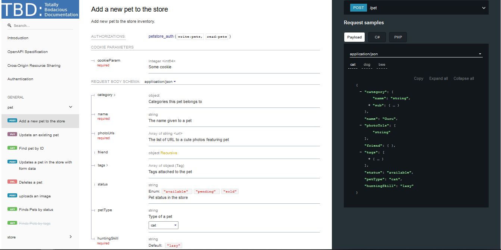The image size is (501, 250).
Task: Collapse the "category" node in JSON sample
Action: 361,92
